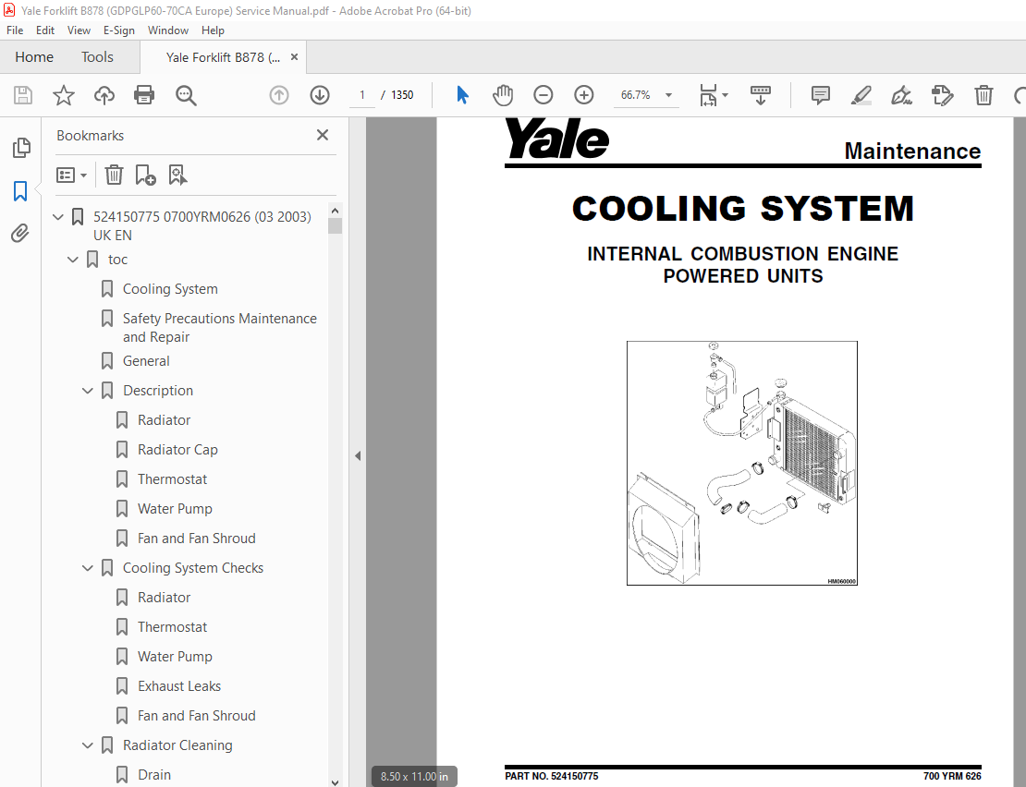This screenshot has height=787, width=1026.
Task: Collapse the toc bookmark
Action: point(73,260)
